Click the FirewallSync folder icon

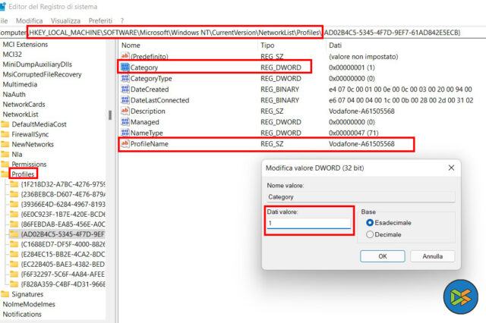coord(5,134)
